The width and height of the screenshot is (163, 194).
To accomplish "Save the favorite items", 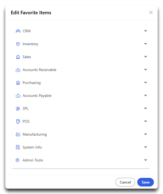I will pos(146,182).
